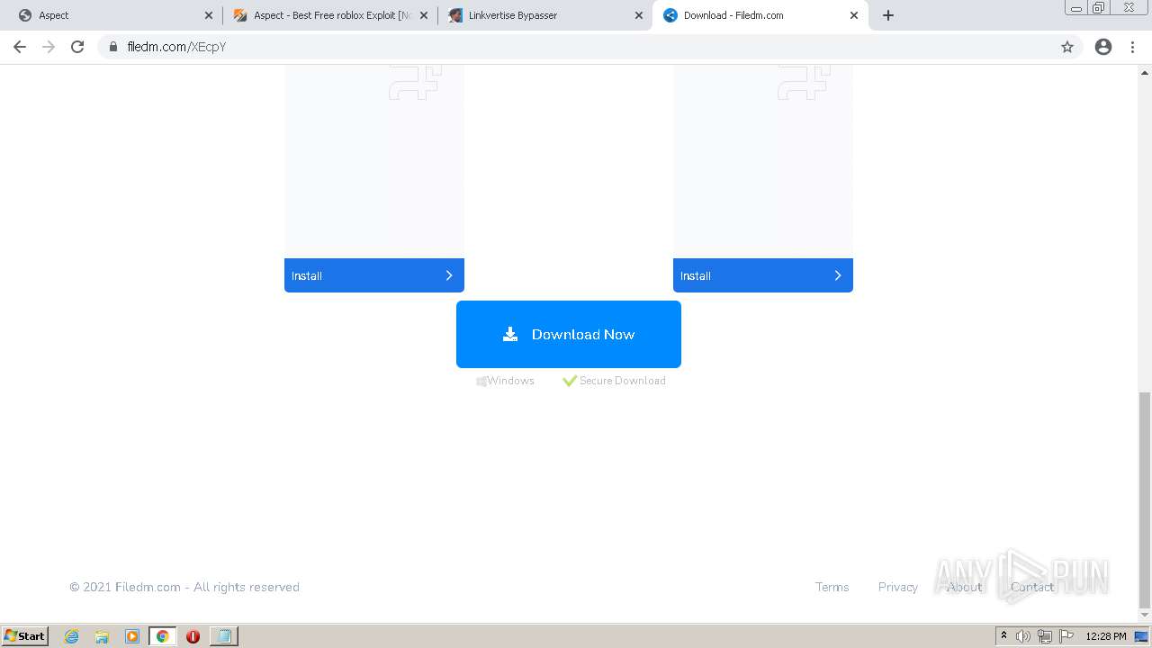
Task: Open Chrome's three-dot menu
Action: pyautogui.click(x=1133, y=47)
